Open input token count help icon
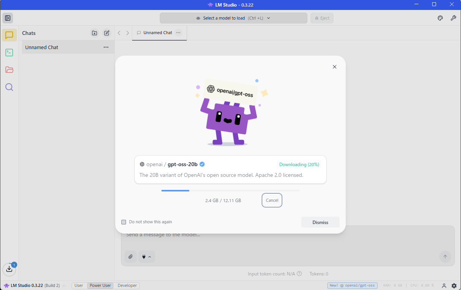461x290 pixels. coord(299,274)
